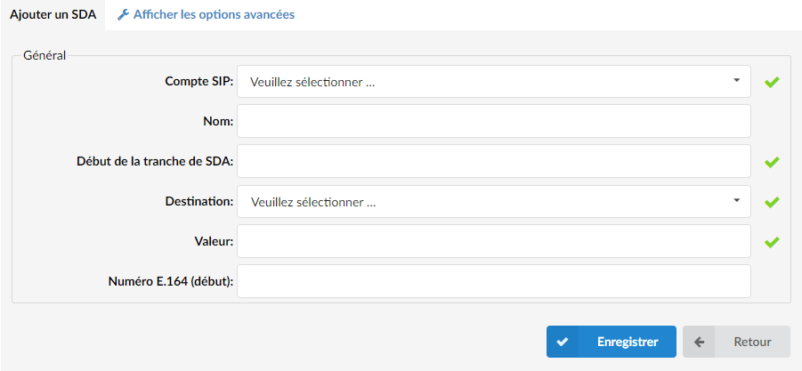Click the wrench icon beside advanced options
The image size is (802, 371).
point(123,15)
